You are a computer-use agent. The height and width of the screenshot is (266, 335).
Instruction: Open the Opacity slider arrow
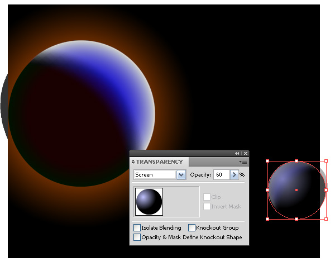[x=234, y=175]
